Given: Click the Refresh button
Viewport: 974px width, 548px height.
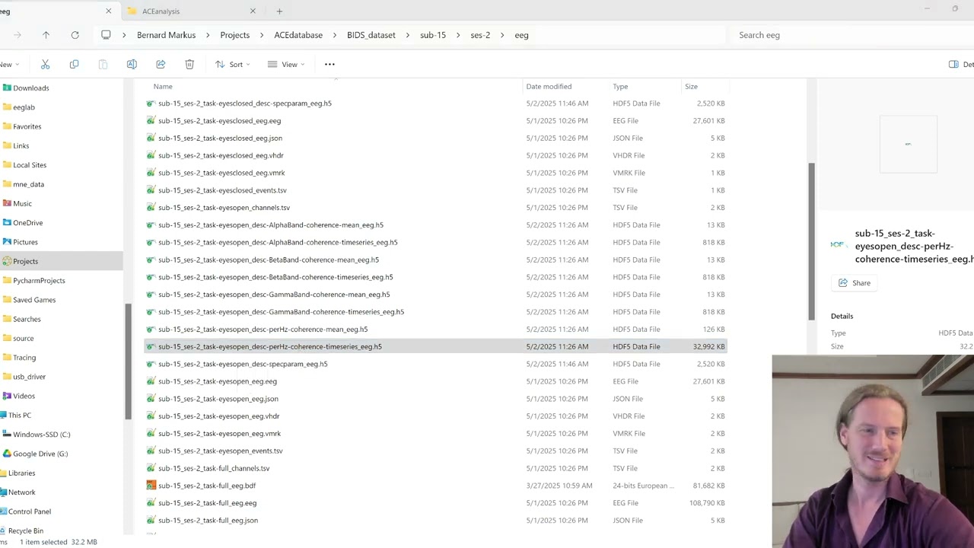Looking at the screenshot, I should [x=75, y=35].
